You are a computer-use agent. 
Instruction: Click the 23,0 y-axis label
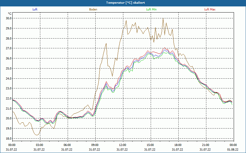tap(9, 88)
